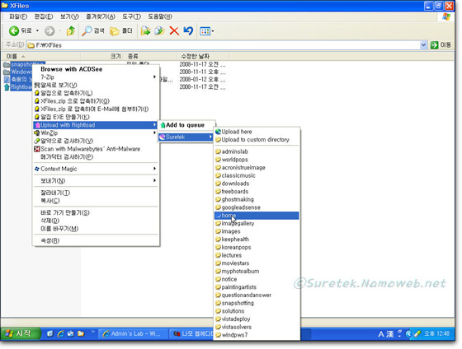Open 속성(R) properties entry
Screen dimensions: 462x349
tap(96, 240)
